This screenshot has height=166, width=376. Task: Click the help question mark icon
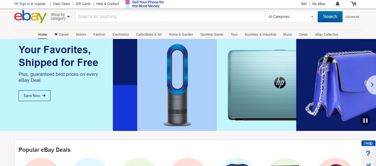tap(368, 153)
